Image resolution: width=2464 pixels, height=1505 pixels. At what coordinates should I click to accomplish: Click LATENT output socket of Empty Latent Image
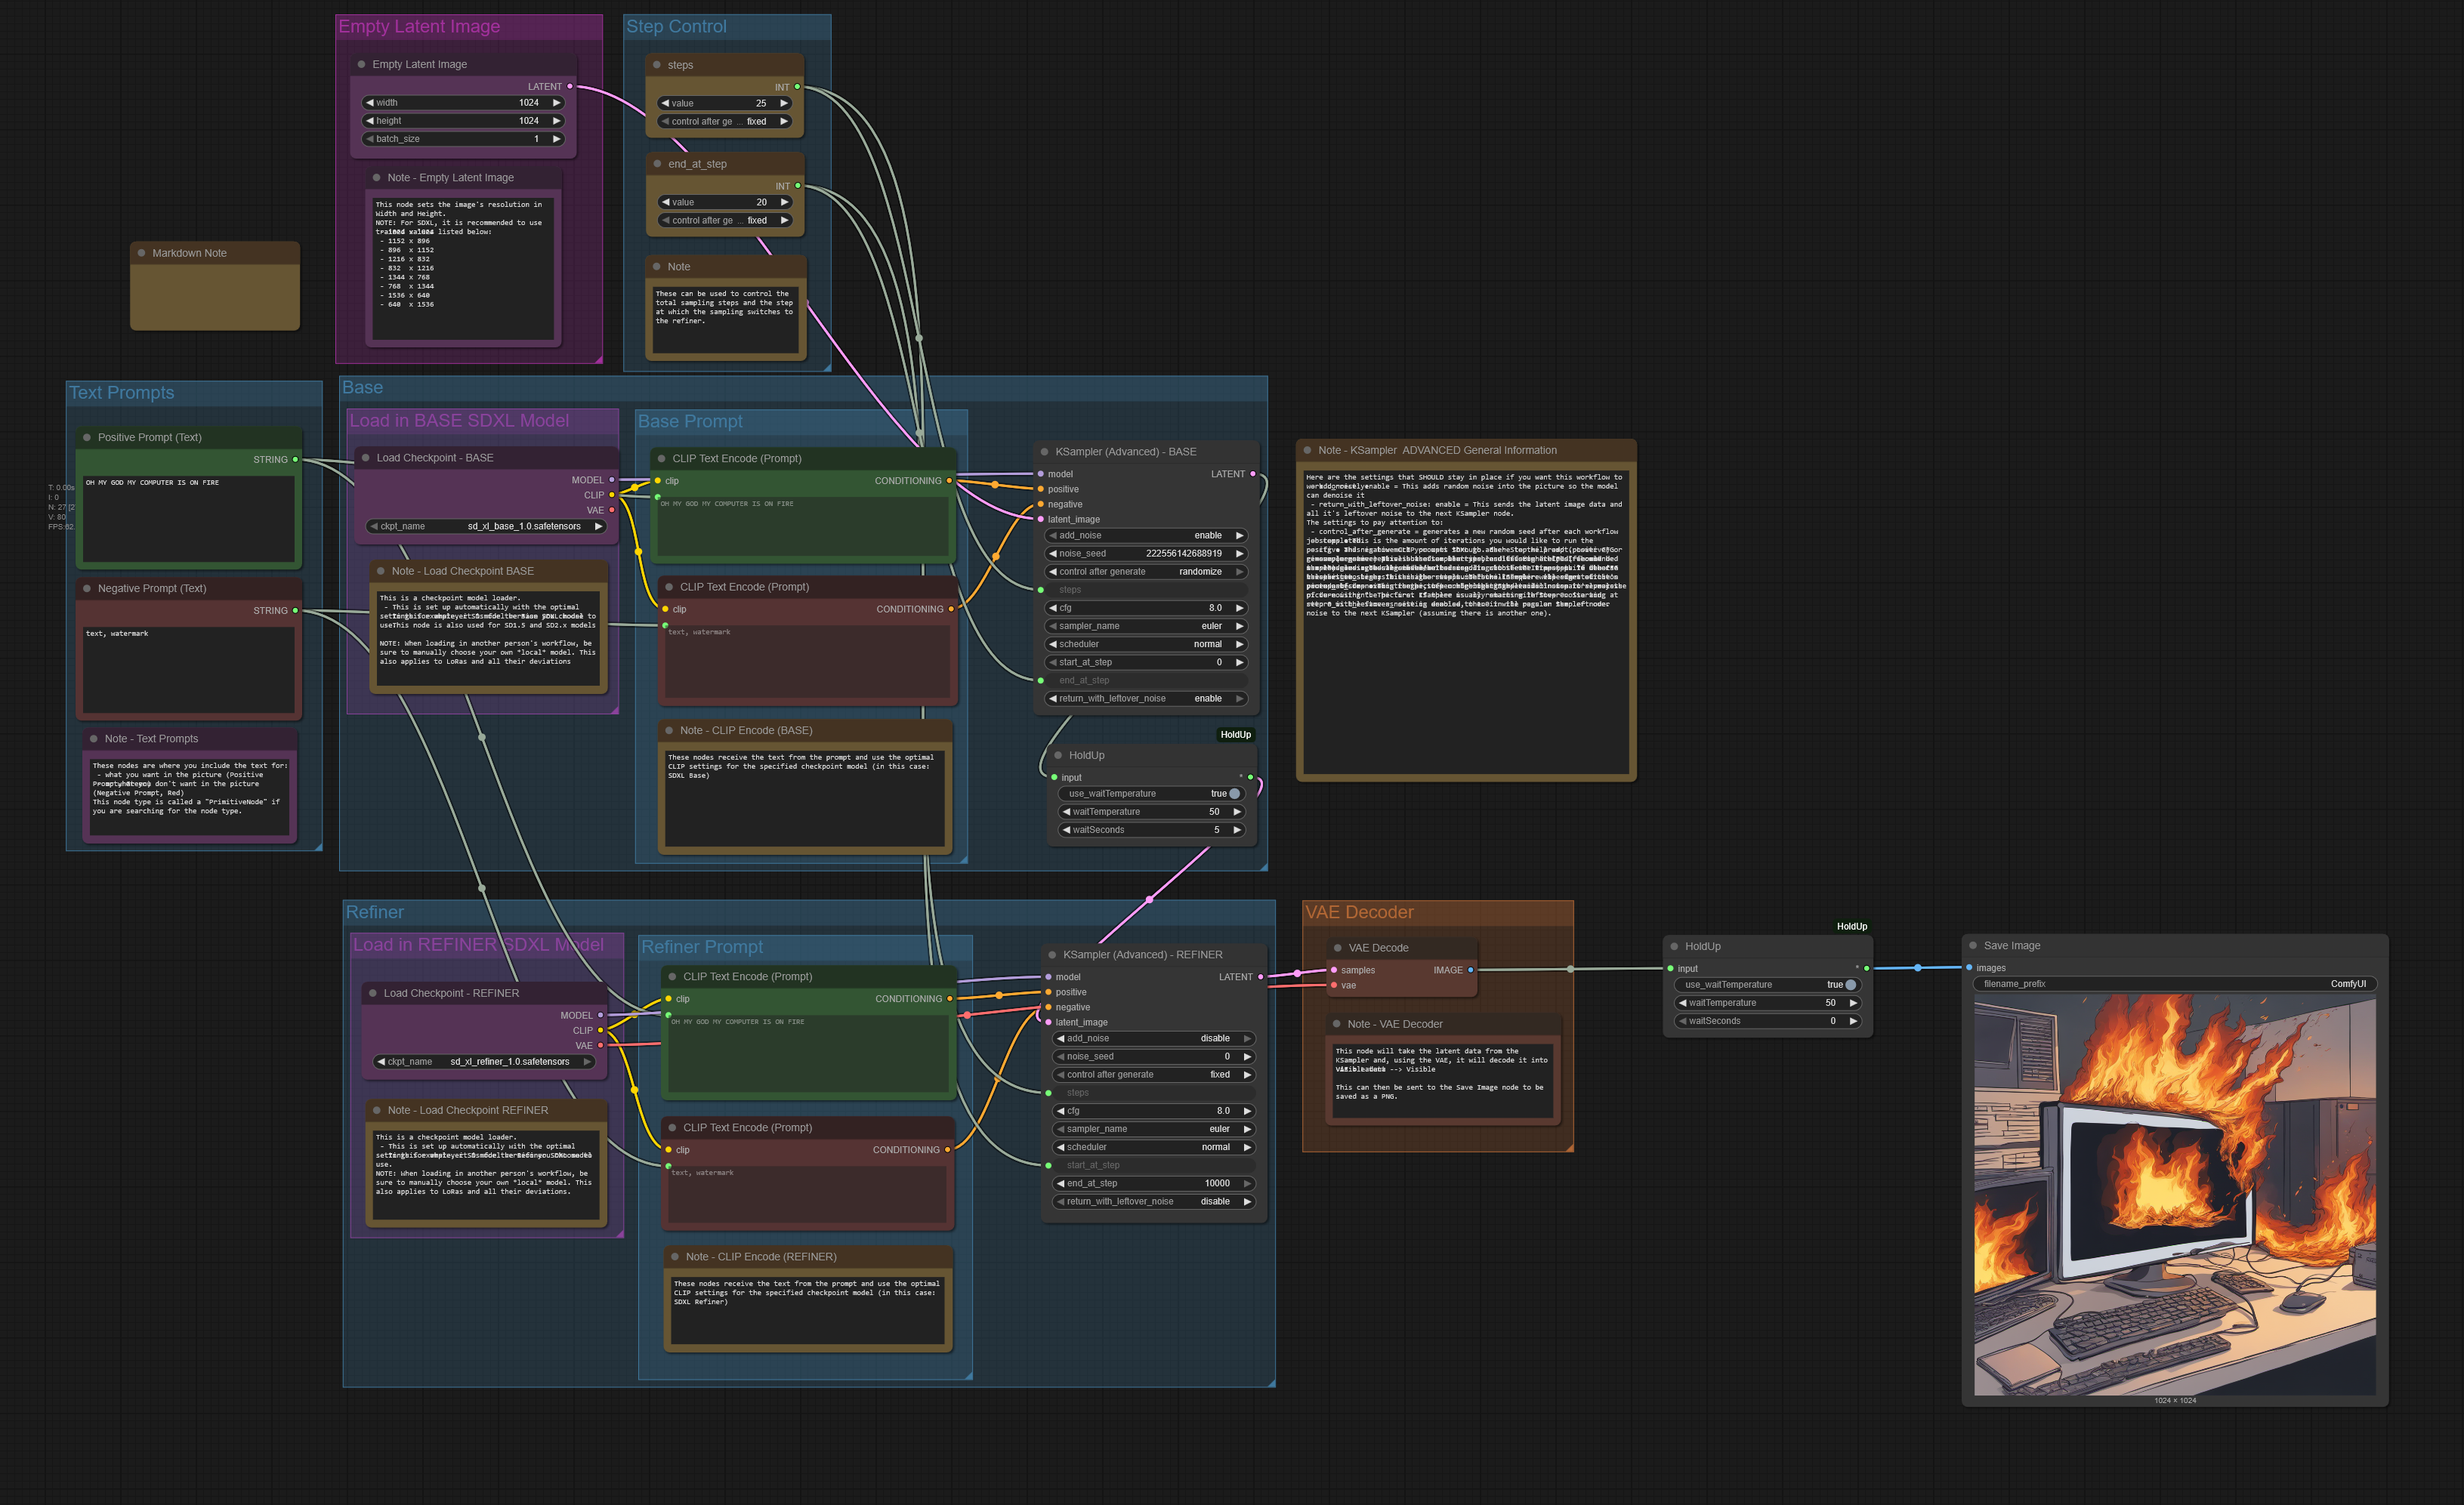pyautogui.click(x=570, y=86)
